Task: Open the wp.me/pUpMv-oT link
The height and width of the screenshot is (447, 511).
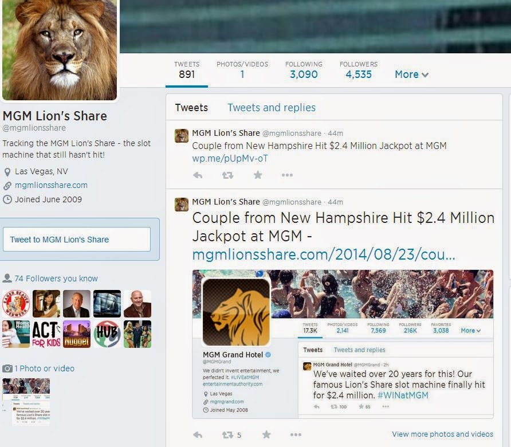Action: 230,158
